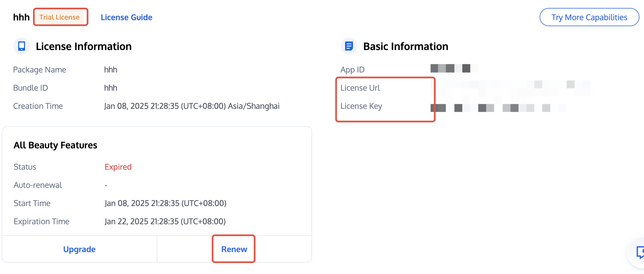Click the Basic Information document icon
This screenshot has height=274, width=644.
click(349, 46)
